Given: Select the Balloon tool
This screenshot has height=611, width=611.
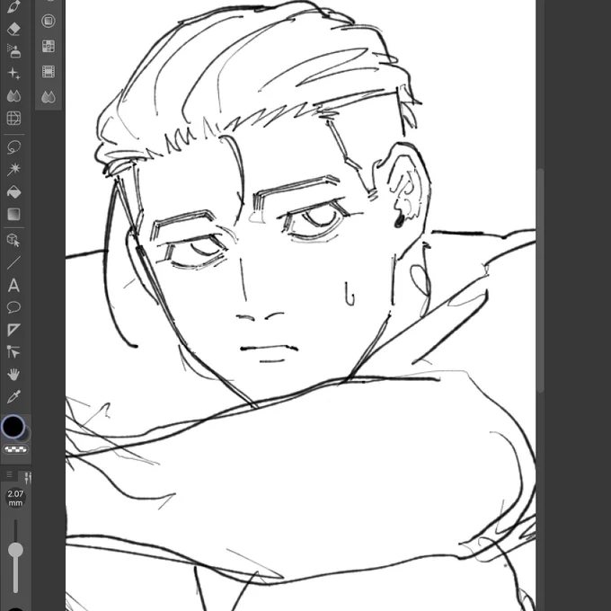Looking at the screenshot, I should pyautogui.click(x=13, y=307).
